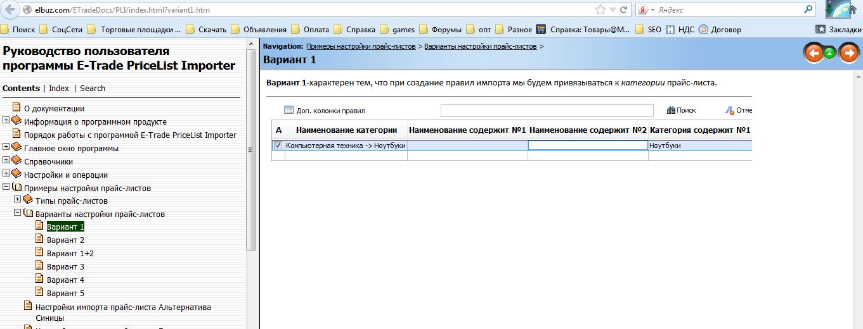Follow Примеры настройки прайс-листов breadcrumb link
Image resolution: width=863 pixels, height=329 pixels.
coord(361,46)
